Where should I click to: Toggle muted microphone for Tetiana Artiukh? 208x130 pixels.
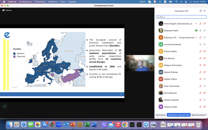[x=200, y=107]
